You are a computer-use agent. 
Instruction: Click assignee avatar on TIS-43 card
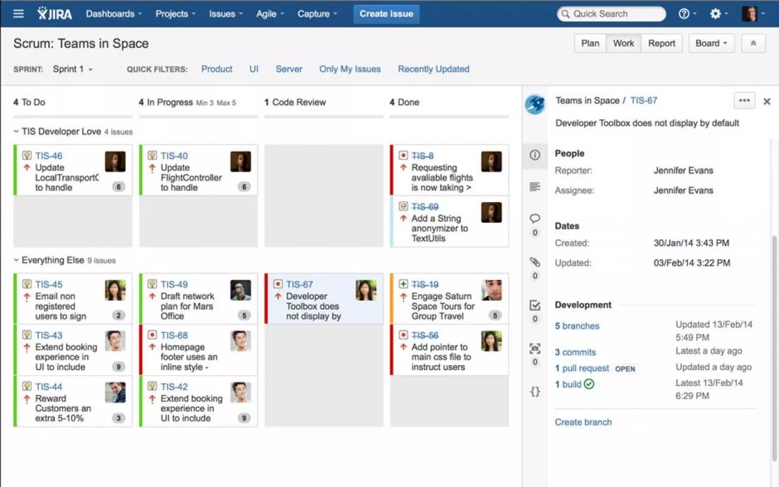(115, 341)
